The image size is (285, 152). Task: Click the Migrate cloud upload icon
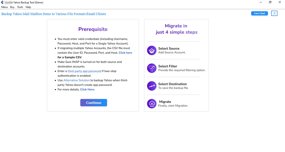coord(152,104)
